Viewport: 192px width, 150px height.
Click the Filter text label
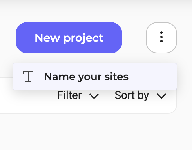69,95
